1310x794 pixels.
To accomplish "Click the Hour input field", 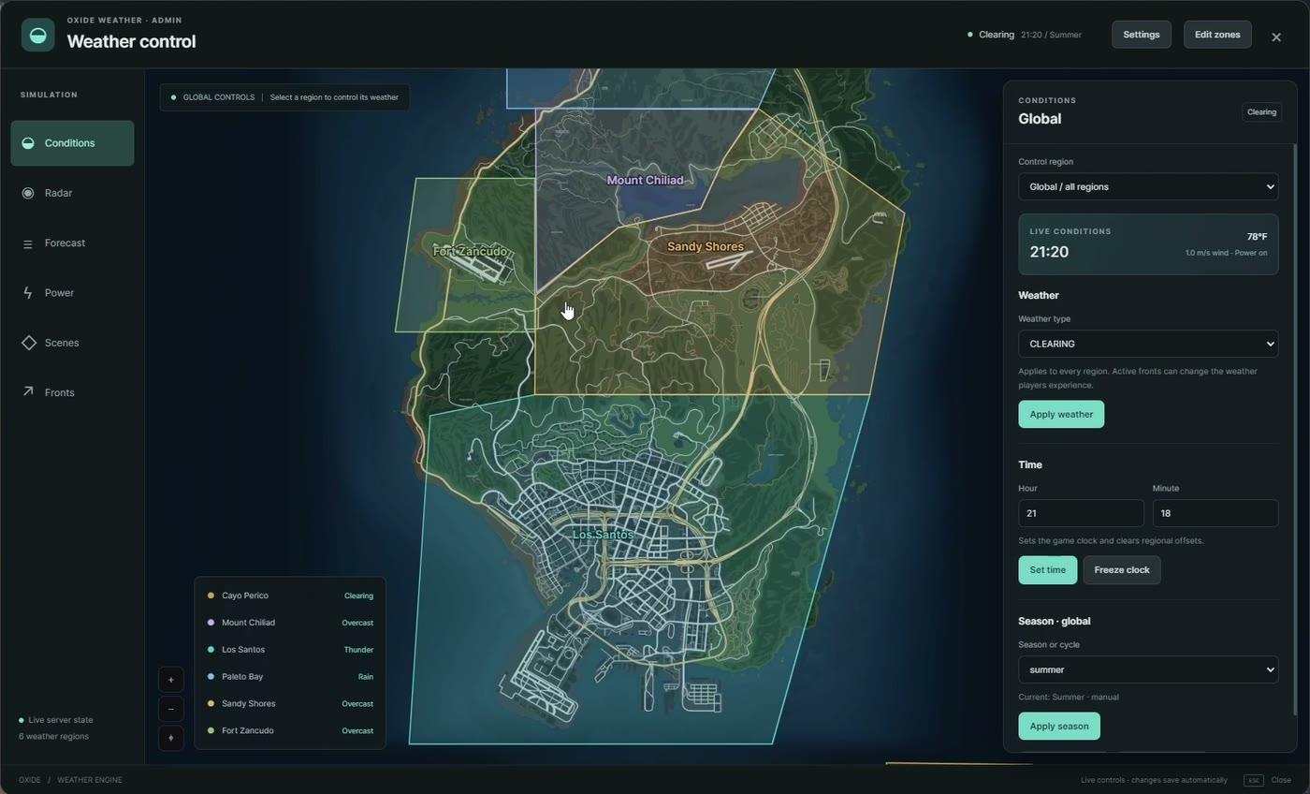I will 1081,513.
